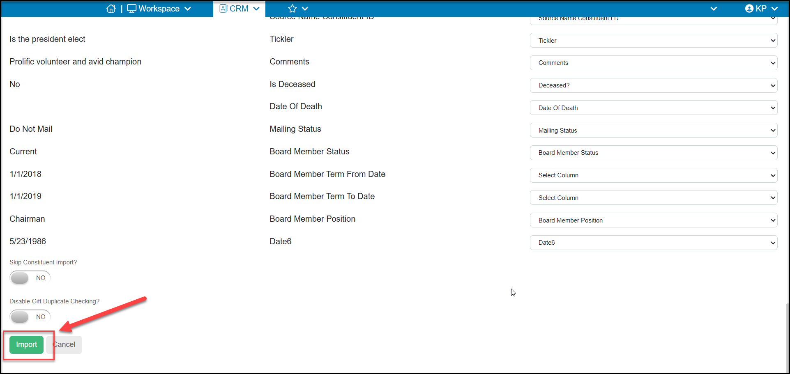Open the Tickler column dropdown

pyautogui.click(x=654, y=40)
